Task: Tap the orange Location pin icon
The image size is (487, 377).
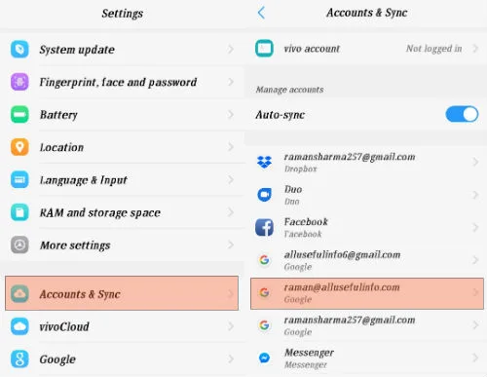Action: point(19,147)
